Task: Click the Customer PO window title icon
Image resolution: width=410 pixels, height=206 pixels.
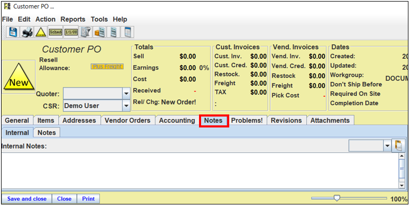Action: (x=8, y=6)
